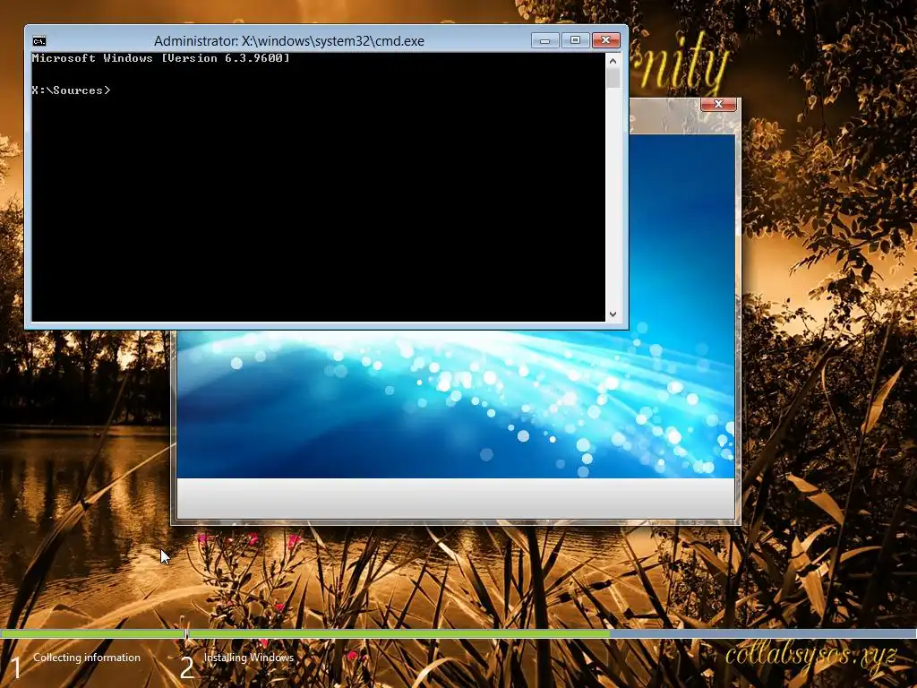Click the cmd.exe window title bar text
Screen dimensions: 917x688
pos(289,41)
